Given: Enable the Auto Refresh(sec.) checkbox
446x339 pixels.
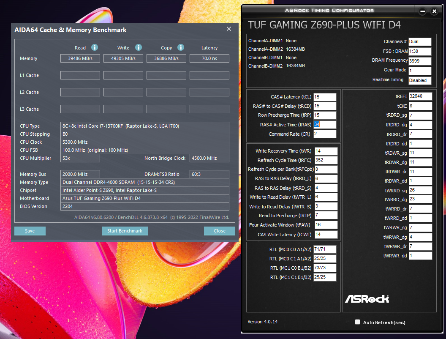Looking at the screenshot, I should pyautogui.click(x=358, y=322).
